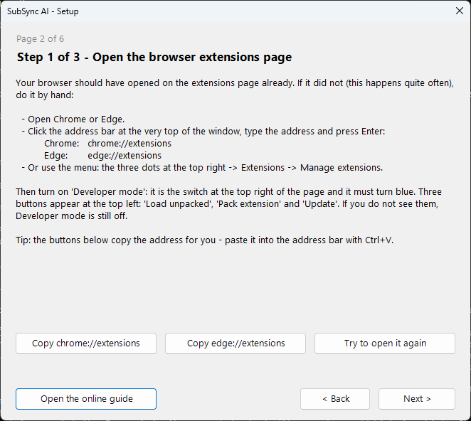Click the 'Edge:' label in instructions
This screenshot has height=421, width=471.
tap(56, 155)
